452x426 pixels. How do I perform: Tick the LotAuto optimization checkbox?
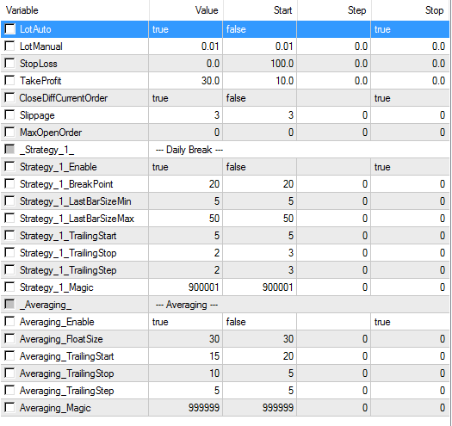(x=9, y=28)
